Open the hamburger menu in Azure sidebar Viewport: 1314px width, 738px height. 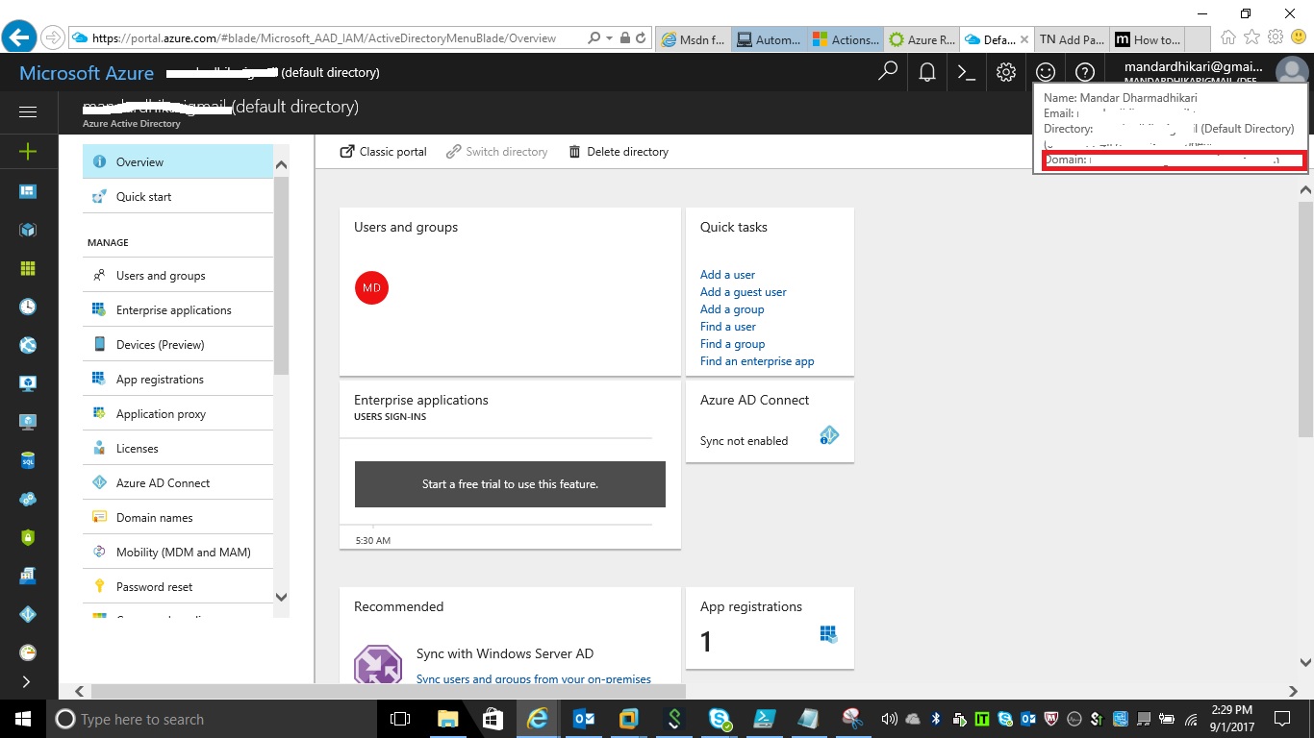click(x=28, y=112)
